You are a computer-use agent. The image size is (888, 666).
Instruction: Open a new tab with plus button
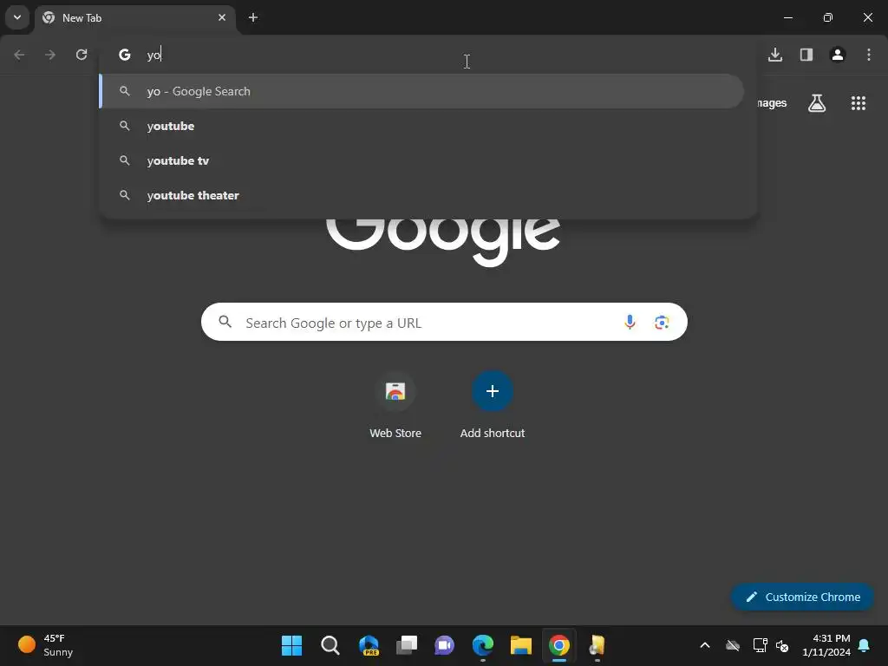tap(253, 17)
